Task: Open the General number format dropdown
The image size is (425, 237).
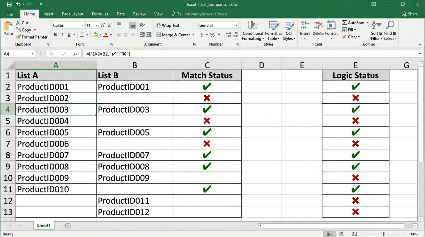Action: (x=237, y=25)
